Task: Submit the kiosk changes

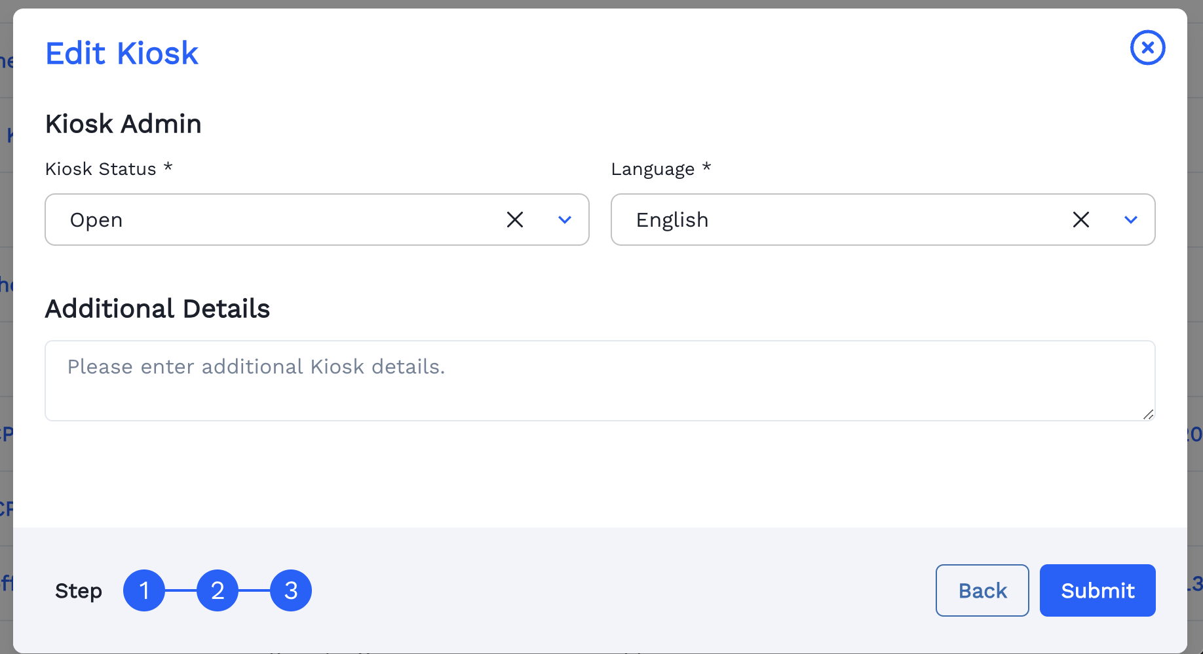Action: pyautogui.click(x=1097, y=590)
